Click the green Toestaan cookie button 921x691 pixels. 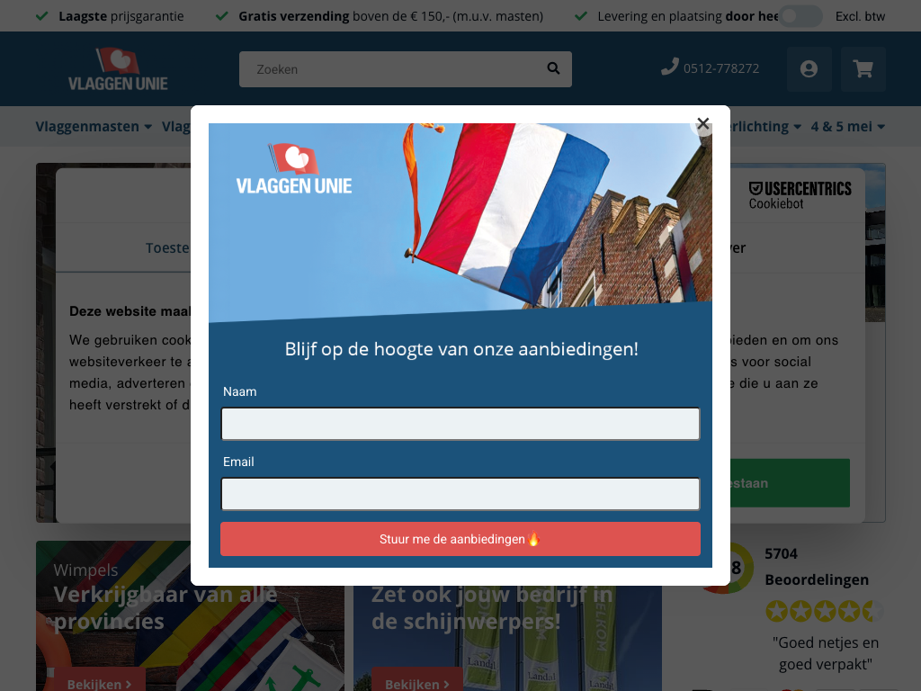coord(790,483)
